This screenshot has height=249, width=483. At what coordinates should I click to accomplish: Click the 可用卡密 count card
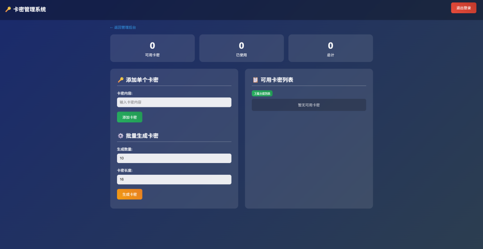(x=152, y=48)
